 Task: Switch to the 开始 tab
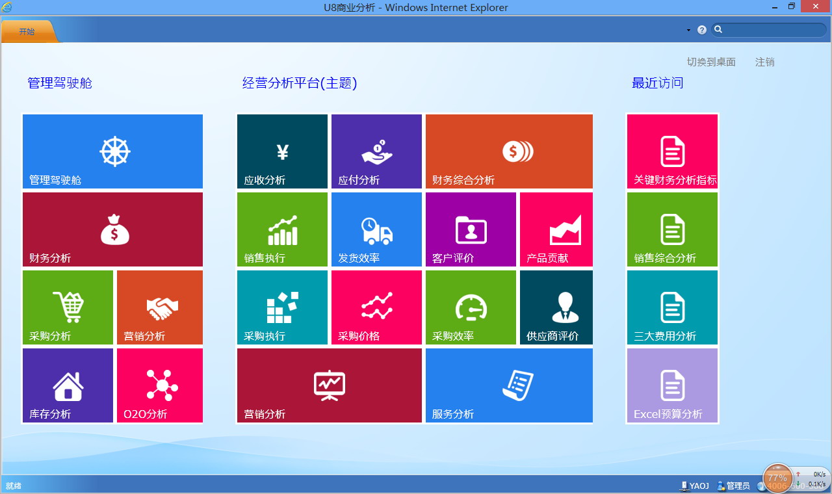pos(27,31)
